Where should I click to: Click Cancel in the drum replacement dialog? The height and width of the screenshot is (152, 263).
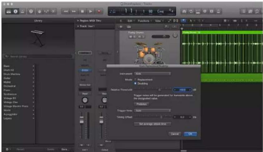175,134
